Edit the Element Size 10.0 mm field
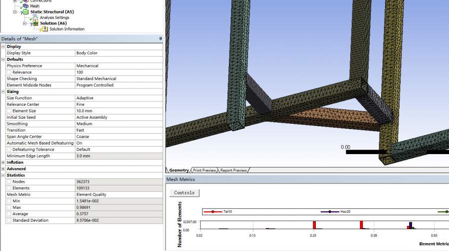This screenshot has width=449, height=251. (119, 111)
